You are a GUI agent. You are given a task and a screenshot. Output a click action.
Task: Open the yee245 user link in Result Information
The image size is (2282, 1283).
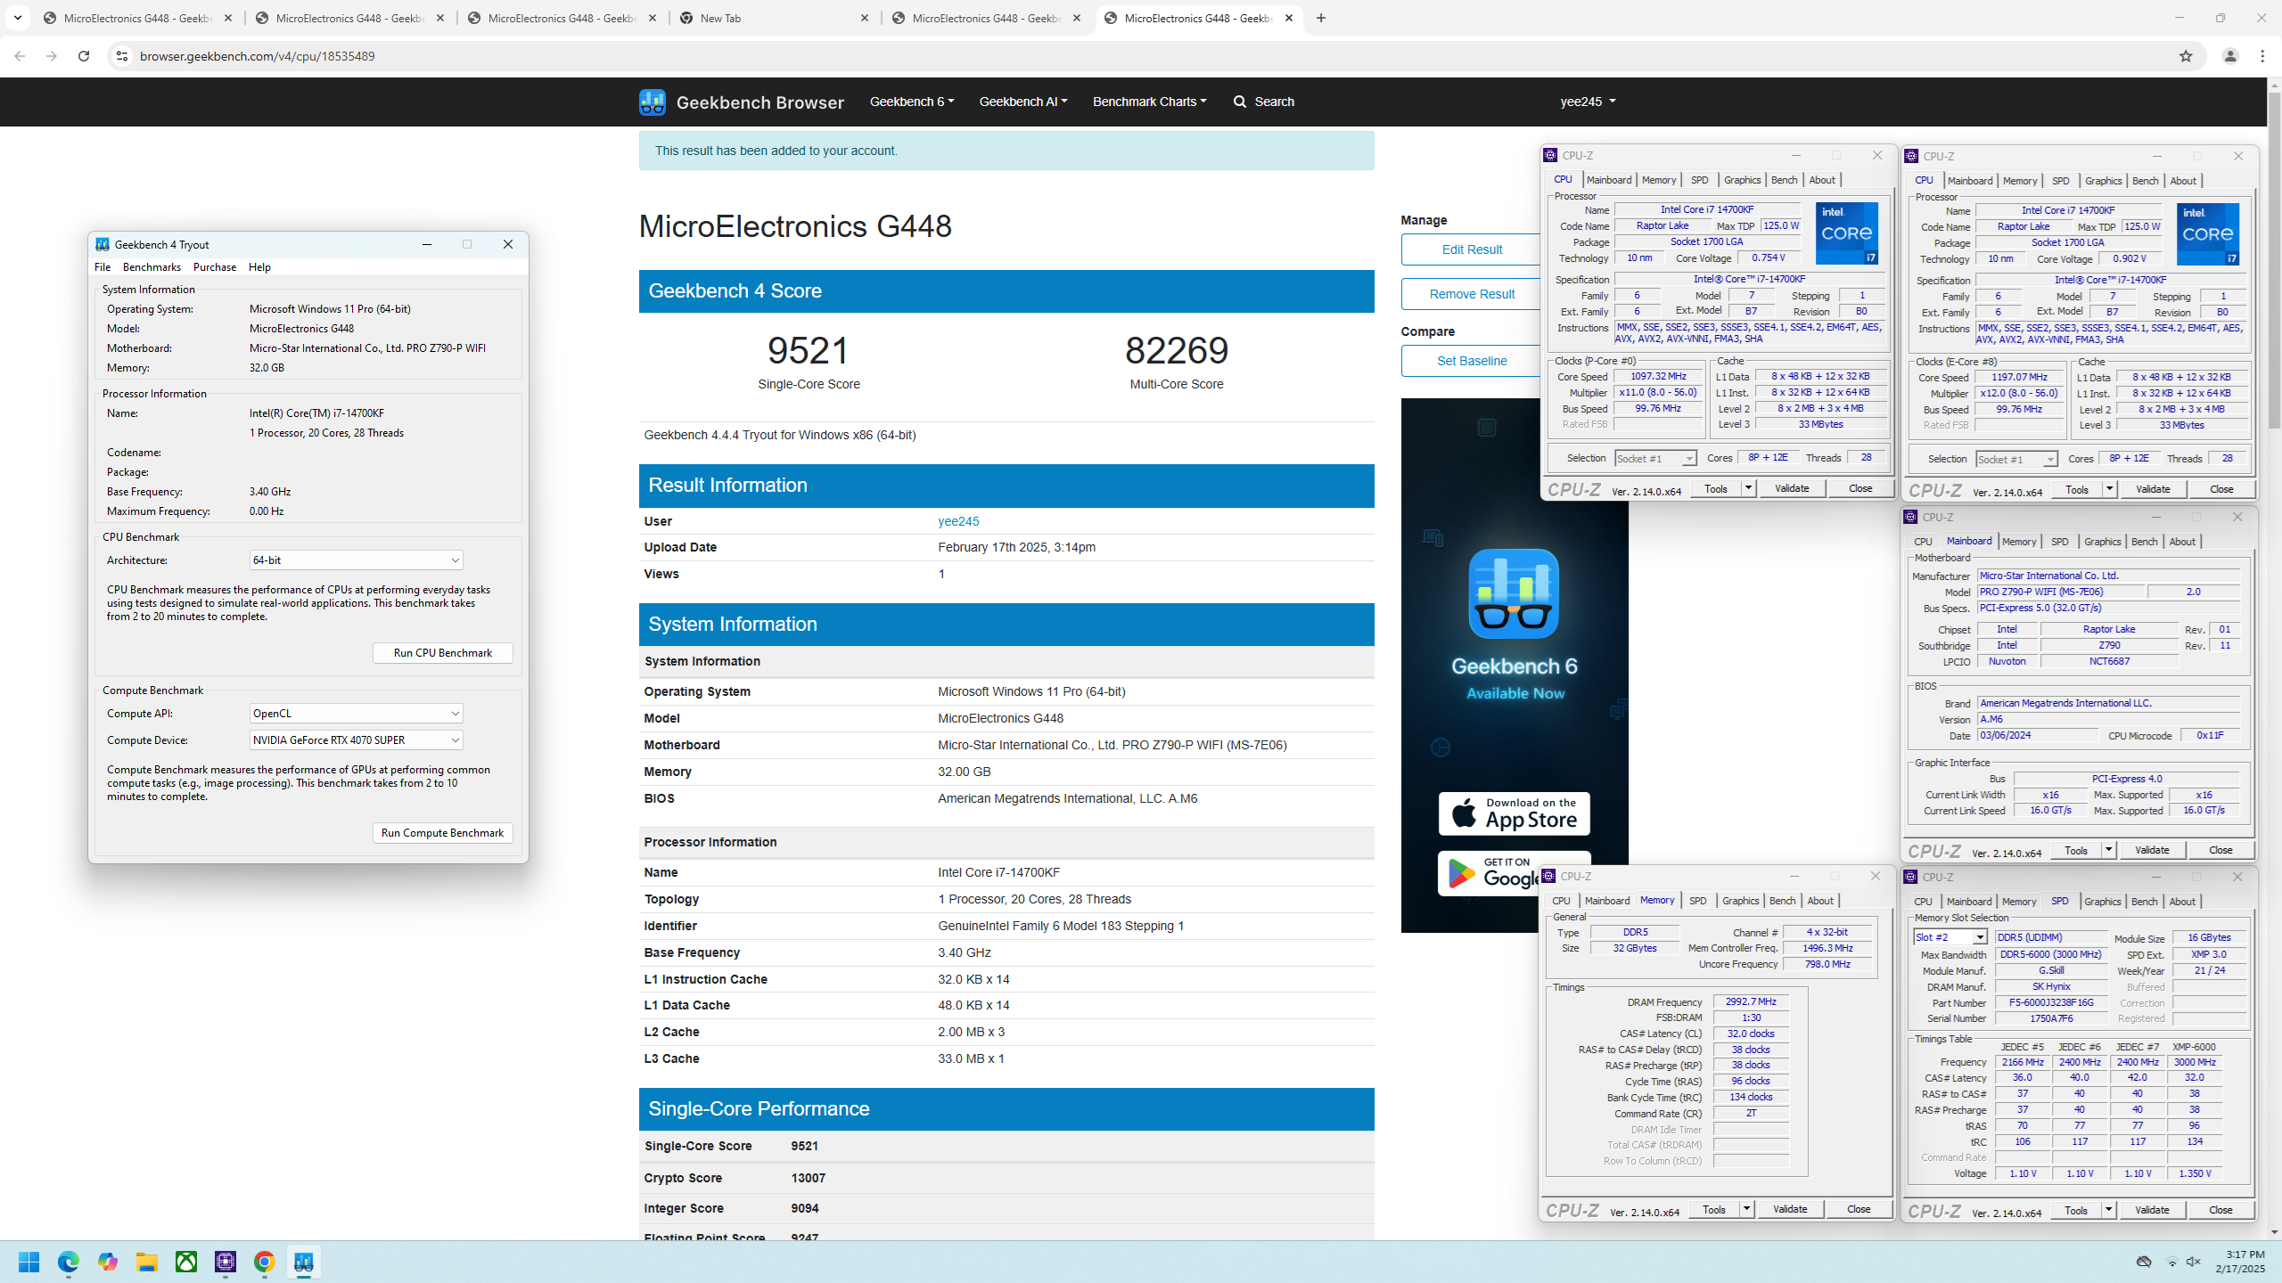pyautogui.click(x=958, y=521)
